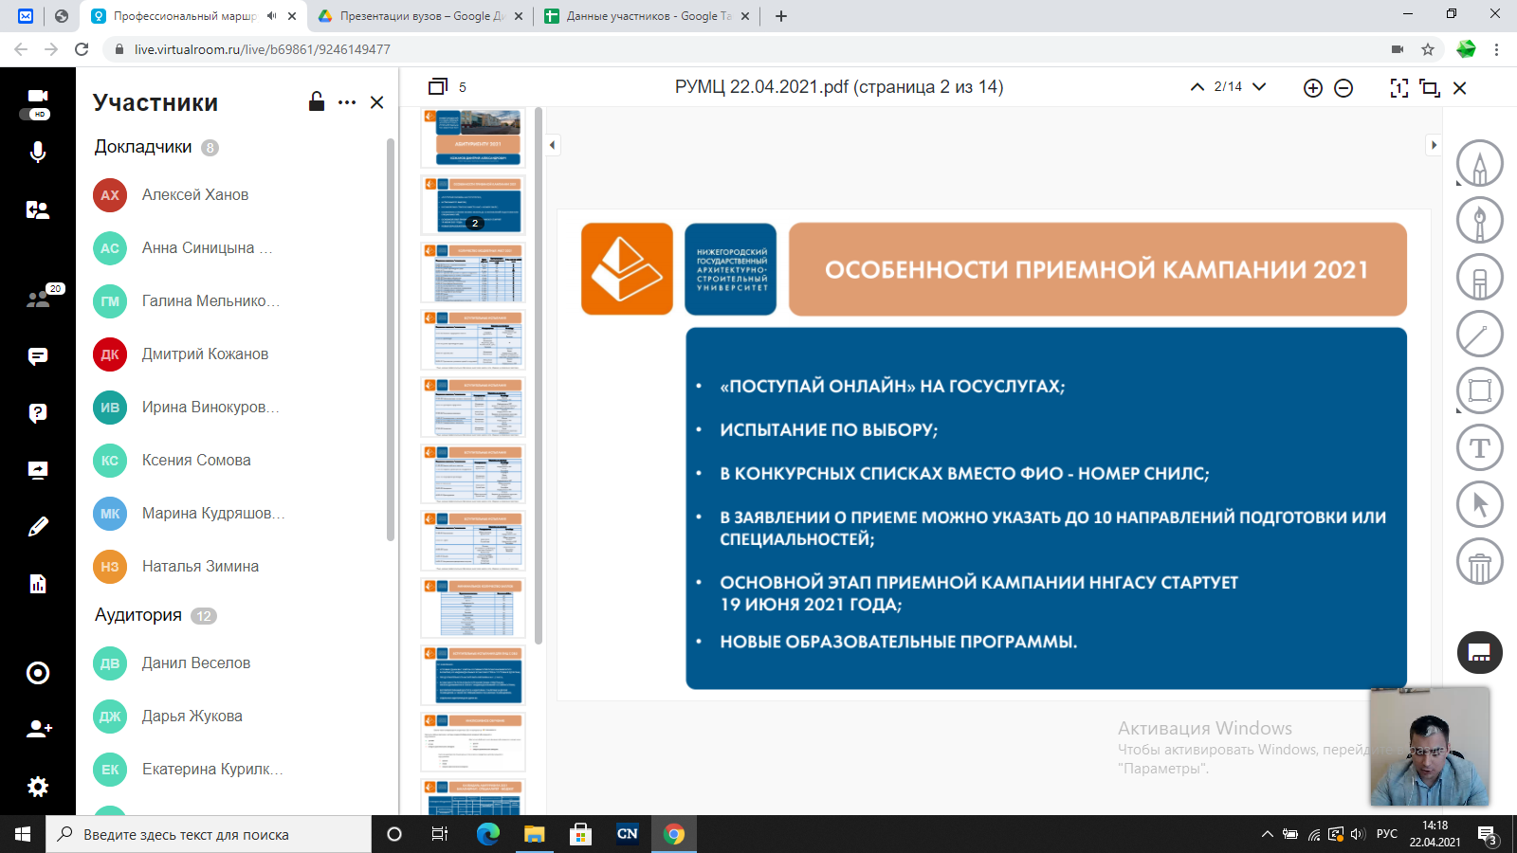The height and width of the screenshot is (853, 1517).
Task: Zoom in on the presentation
Action: [x=1313, y=88]
